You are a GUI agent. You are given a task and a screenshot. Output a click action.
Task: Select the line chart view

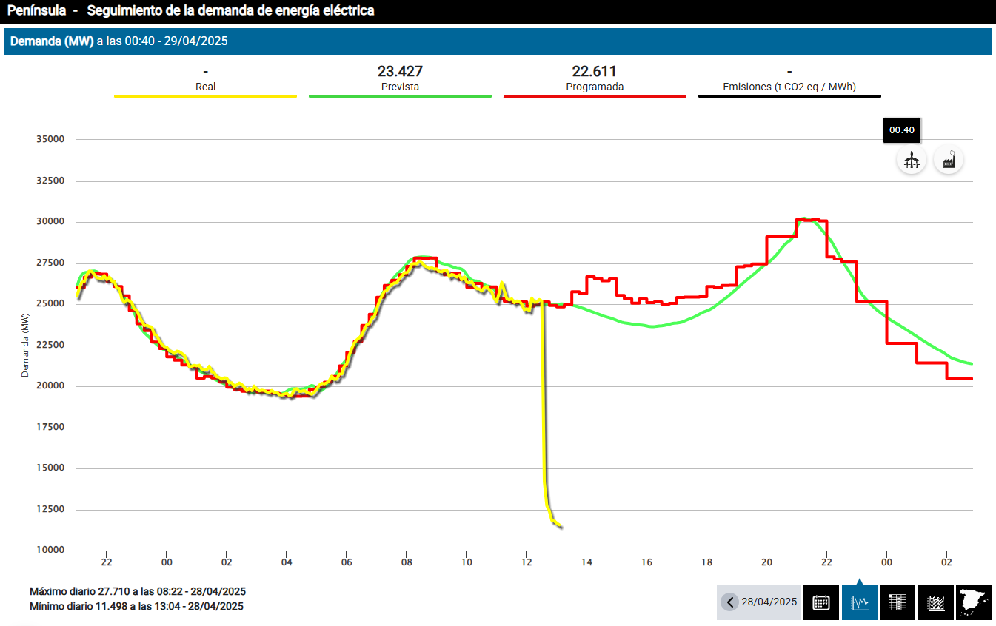click(x=859, y=602)
